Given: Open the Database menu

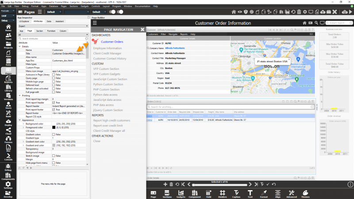Looking at the screenshot, I should (x=53, y=7).
